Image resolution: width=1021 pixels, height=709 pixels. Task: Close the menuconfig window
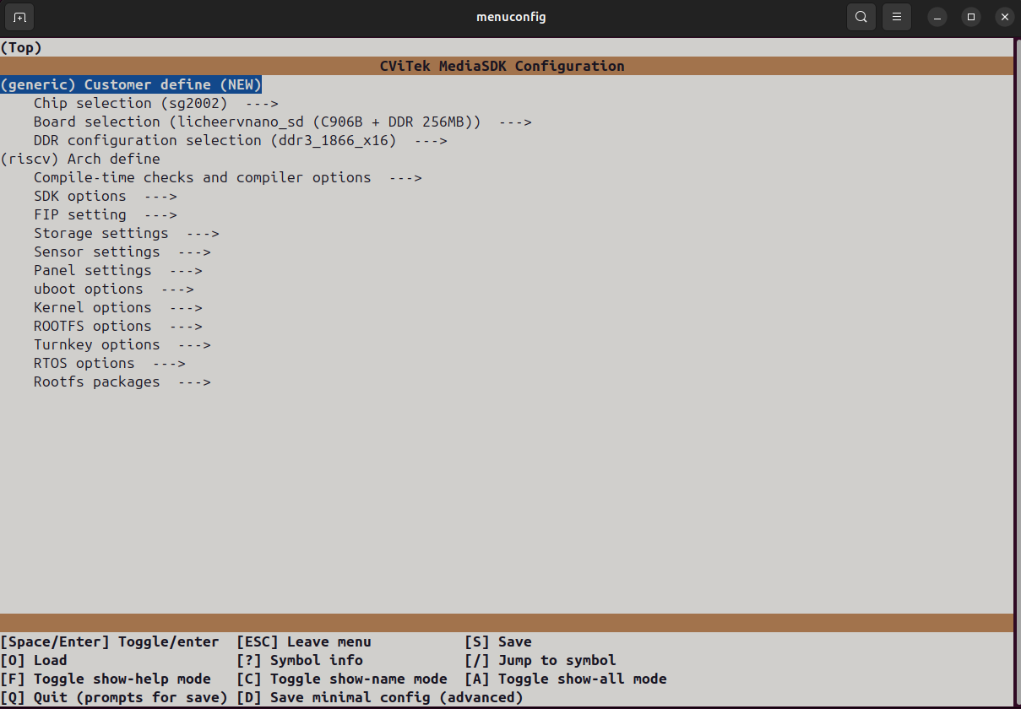coord(1004,17)
